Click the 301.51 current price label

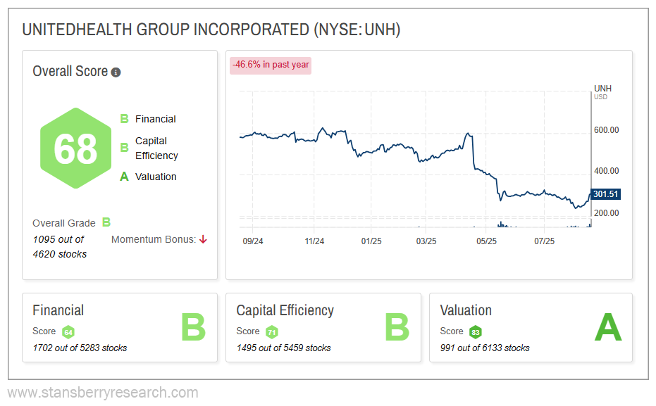click(x=604, y=194)
